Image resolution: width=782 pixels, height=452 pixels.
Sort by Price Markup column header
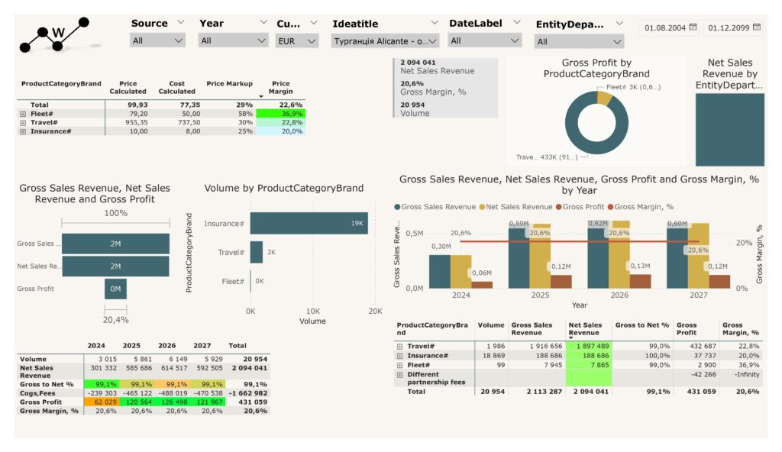click(x=229, y=83)
